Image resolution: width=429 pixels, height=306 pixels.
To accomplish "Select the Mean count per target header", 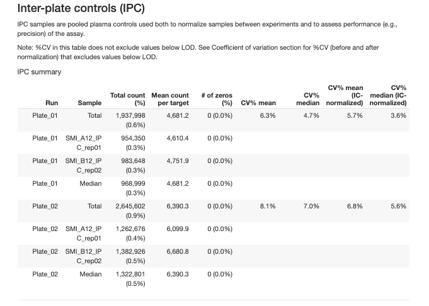I will 170,99.
